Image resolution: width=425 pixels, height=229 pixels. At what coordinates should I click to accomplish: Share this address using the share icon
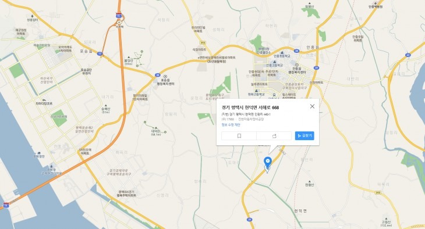274,136
